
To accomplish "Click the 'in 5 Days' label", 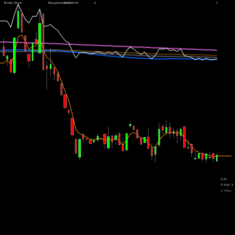I will coord(226,191).
